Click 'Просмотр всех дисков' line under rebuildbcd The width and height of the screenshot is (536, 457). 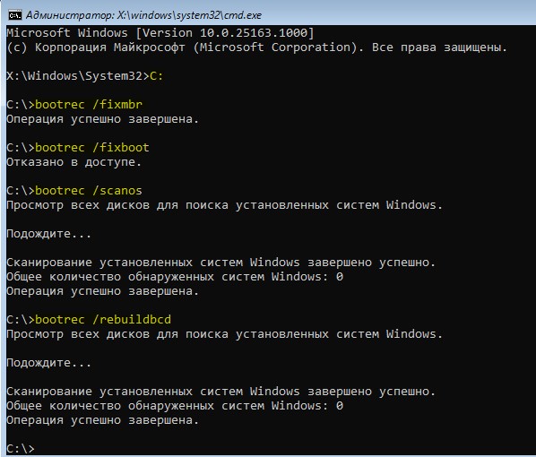(225, 334)
